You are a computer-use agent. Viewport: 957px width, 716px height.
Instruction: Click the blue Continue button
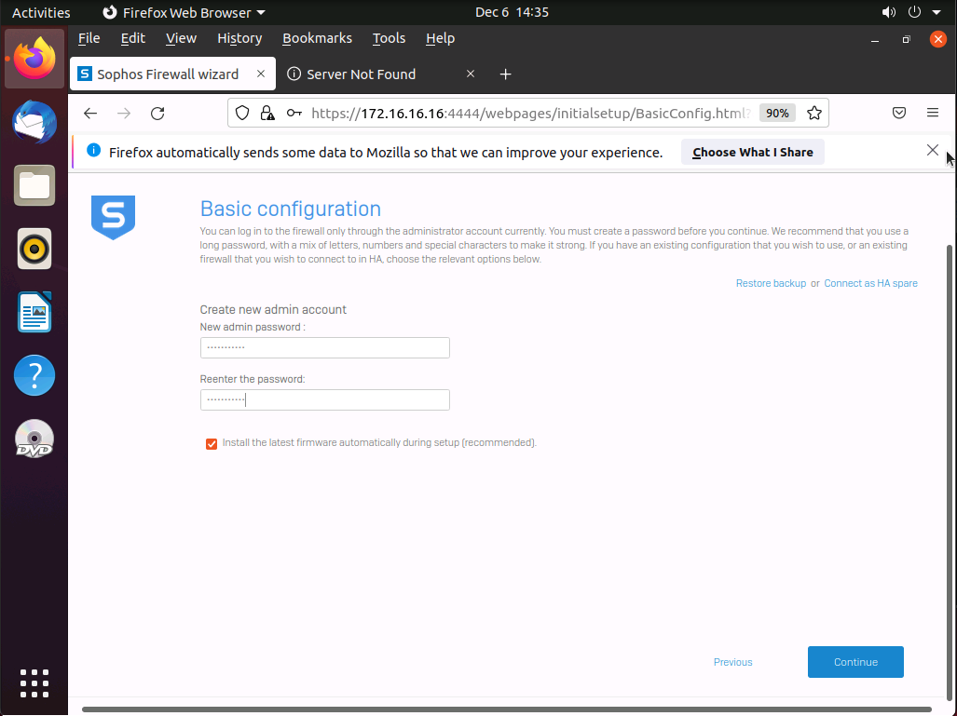point(855,662)
